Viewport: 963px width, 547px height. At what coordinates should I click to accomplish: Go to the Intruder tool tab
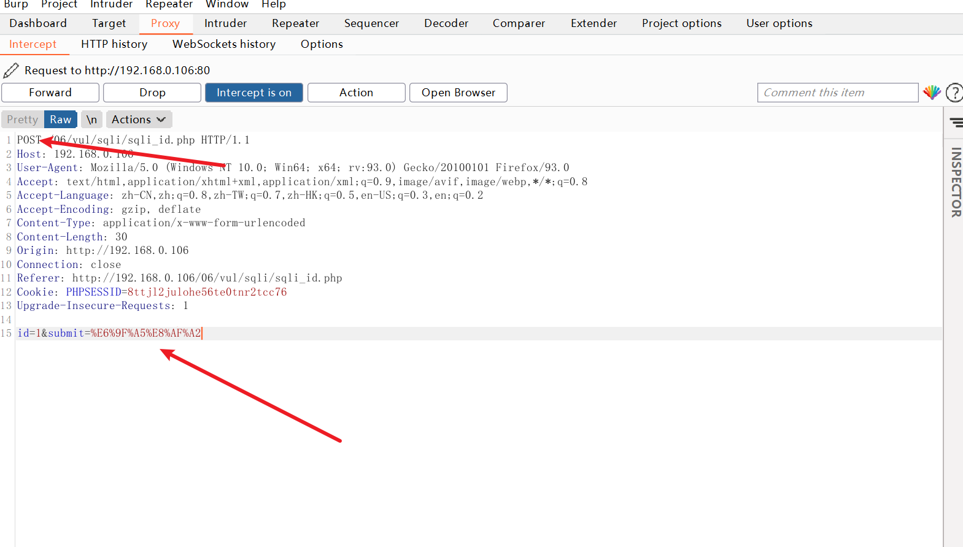click(x=225, y=23)
